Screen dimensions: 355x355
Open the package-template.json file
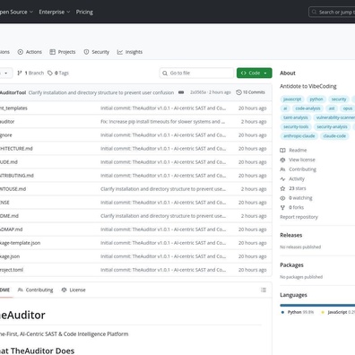click(20, 243)
